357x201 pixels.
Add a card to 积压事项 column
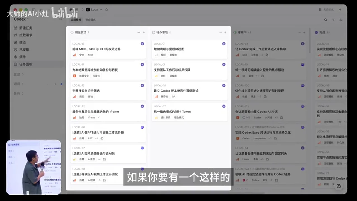(x=144, y=33)
